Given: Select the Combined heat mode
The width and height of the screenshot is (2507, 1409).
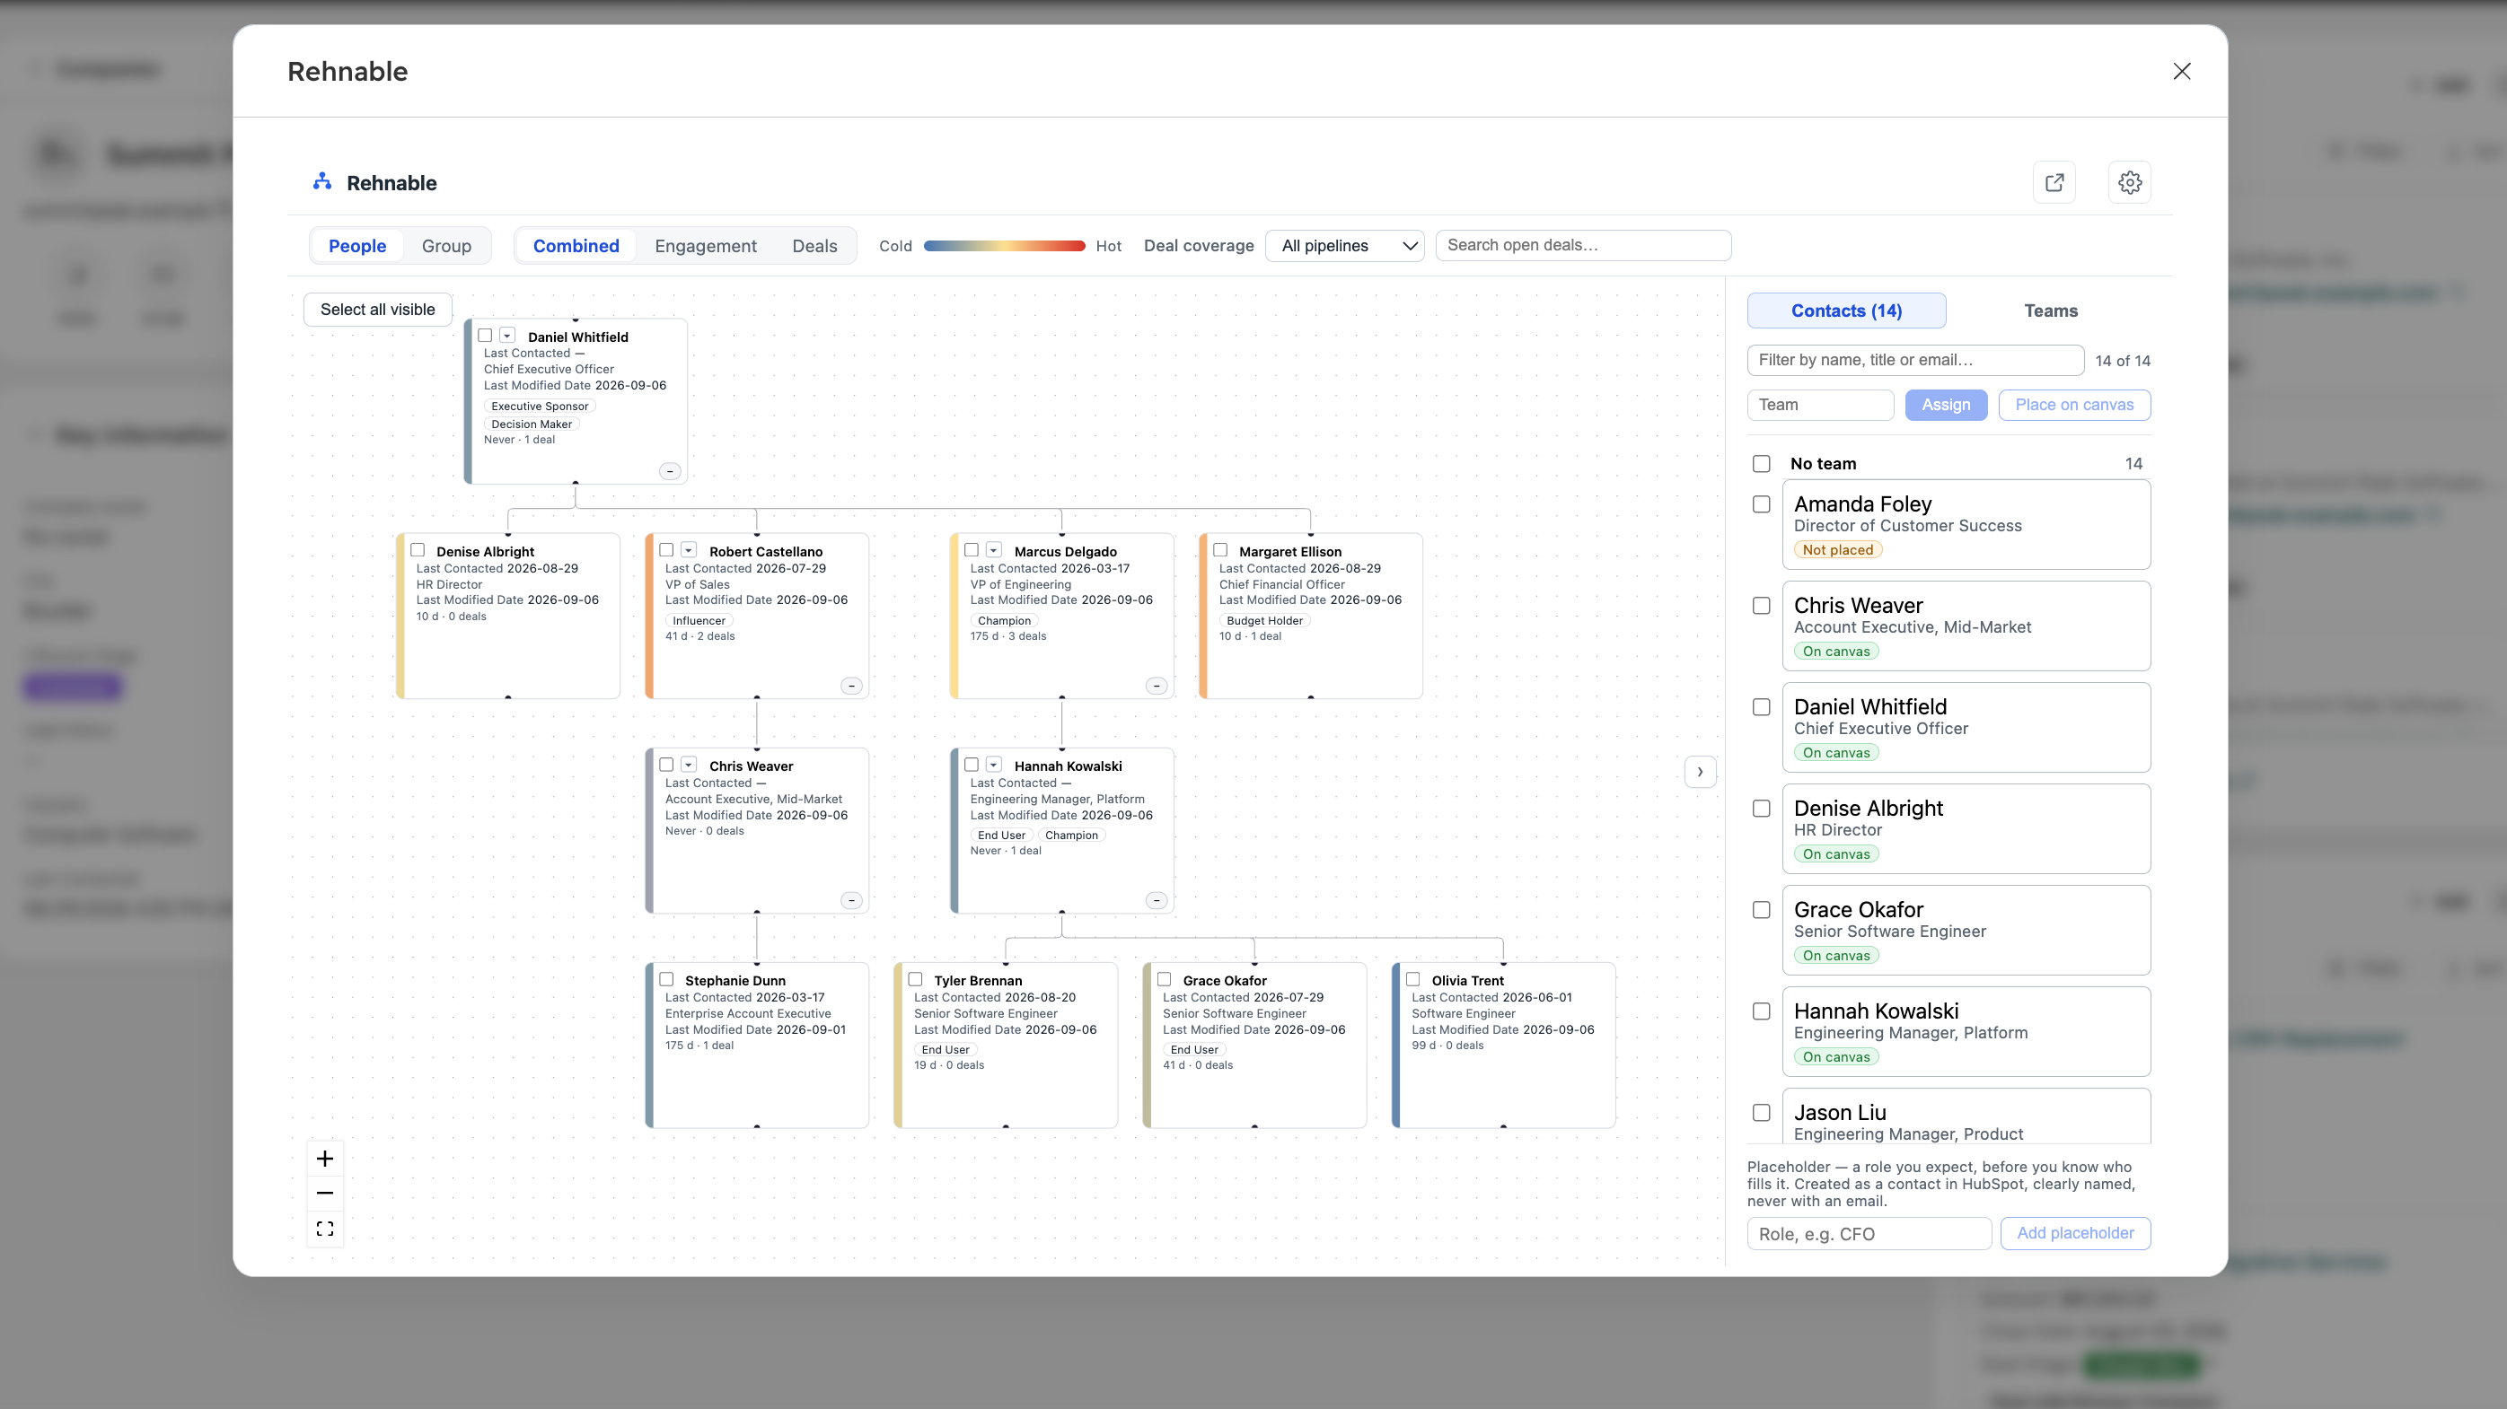Looking at the screenshot, I should [x=576, y=246].
